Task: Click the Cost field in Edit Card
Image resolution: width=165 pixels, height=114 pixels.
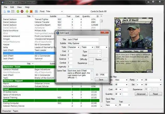Action: 70,51
